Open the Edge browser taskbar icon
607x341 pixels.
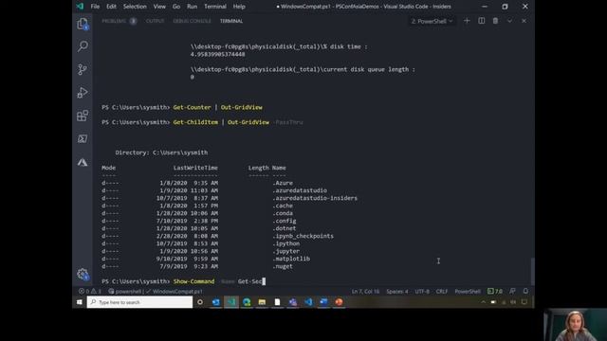coord(247,302)
